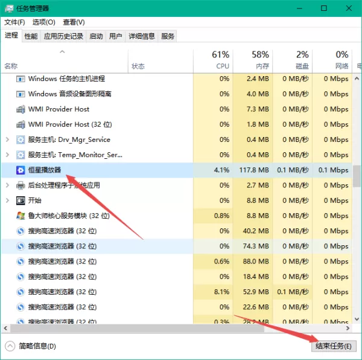The width and height of the screenshot is (362, 360).
Task: Expand the 服务主机: Temp_Monitor_Ser group
Action: pos(7,155)
